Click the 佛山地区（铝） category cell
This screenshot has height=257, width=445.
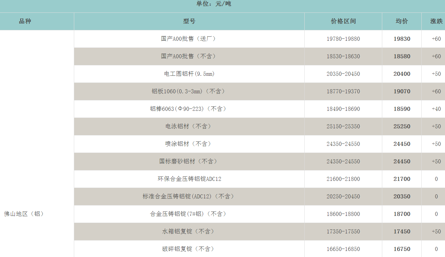pos(24,214)
